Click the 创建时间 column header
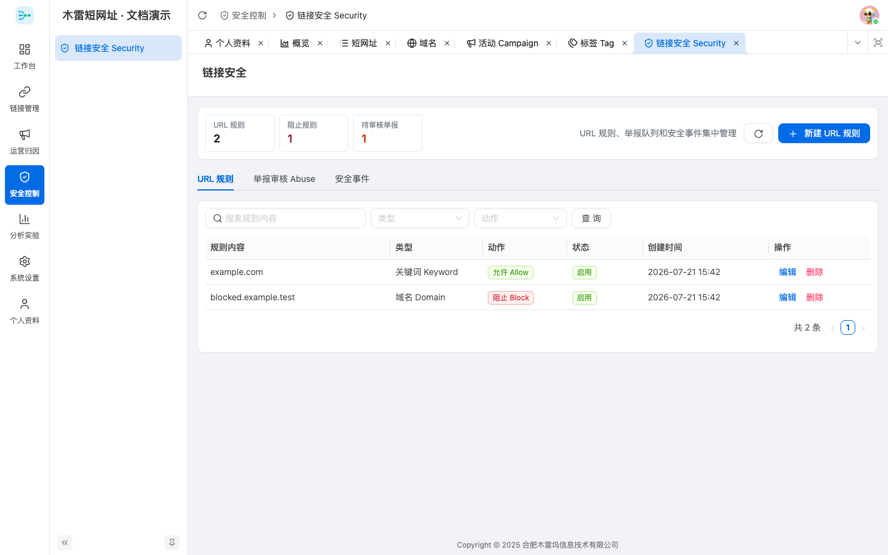Viewport: 888px width, 555px height. pos(705,247)
